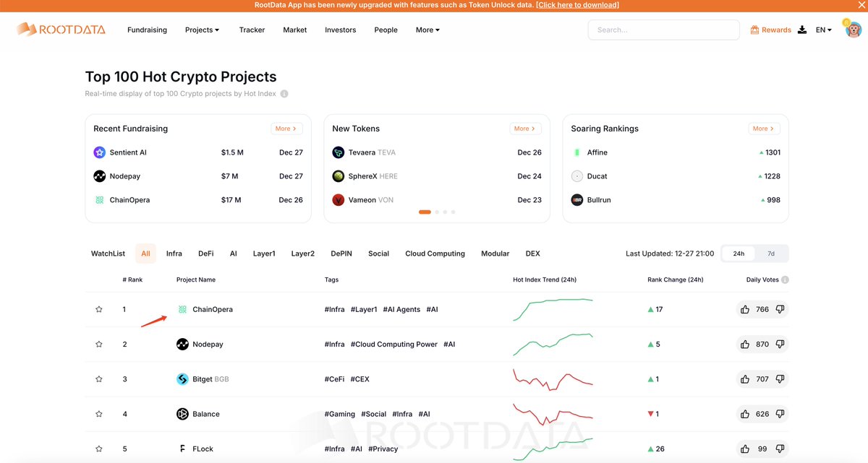Select the second carousel dot in New Tokens

pos(436,212)
